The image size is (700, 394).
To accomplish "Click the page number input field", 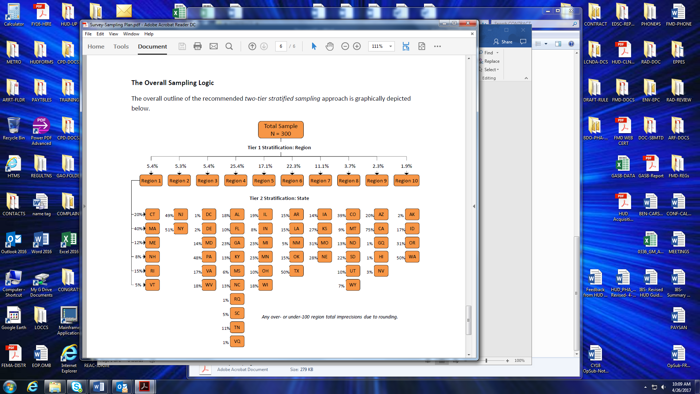I will point(281,46).
